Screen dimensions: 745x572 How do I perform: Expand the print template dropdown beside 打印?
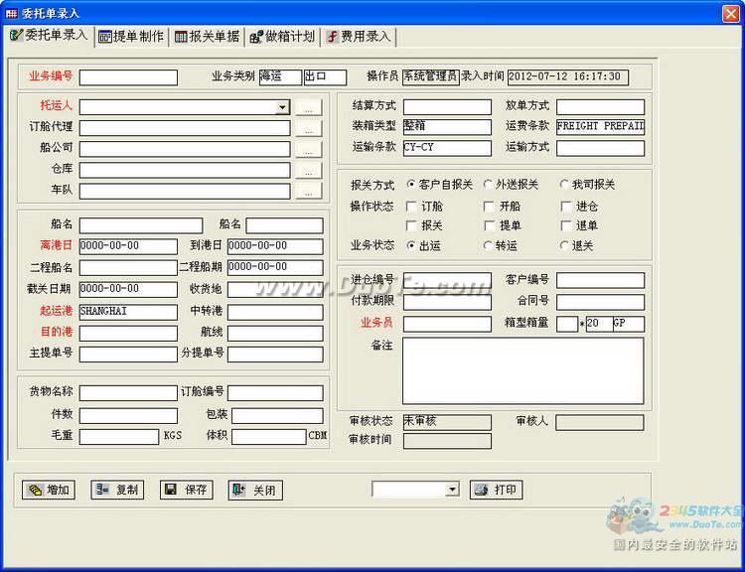(453, 490)
